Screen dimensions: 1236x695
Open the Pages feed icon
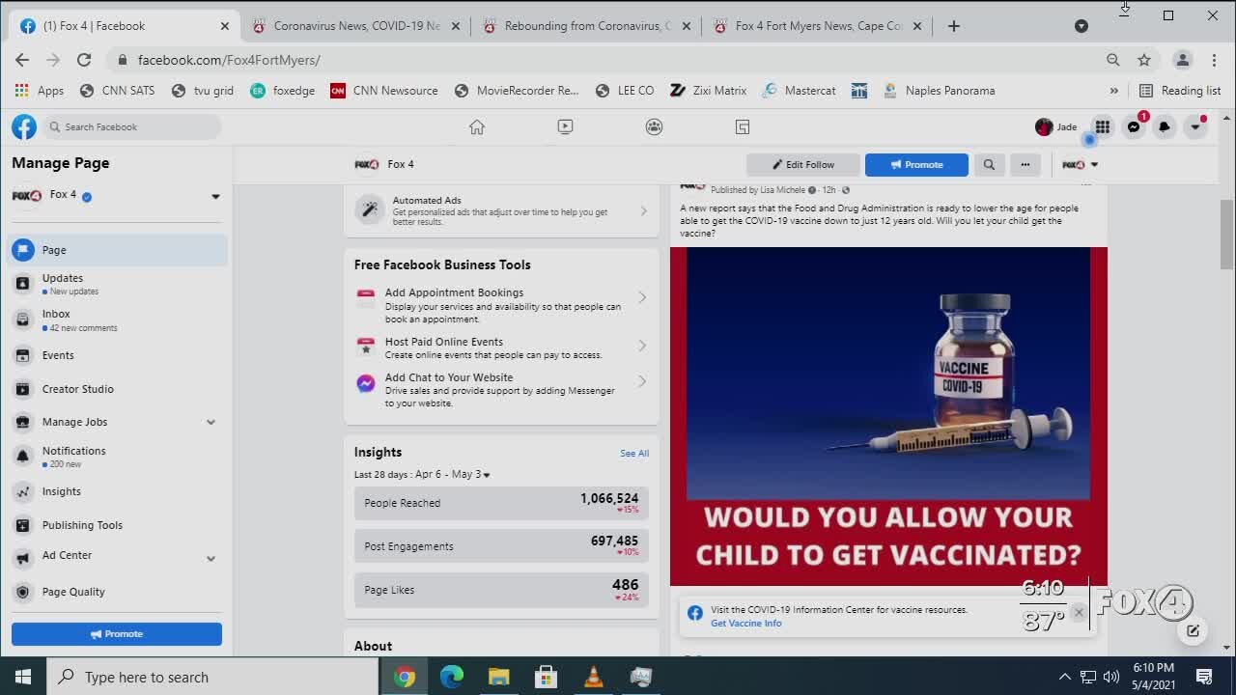(x=742, y=126)
